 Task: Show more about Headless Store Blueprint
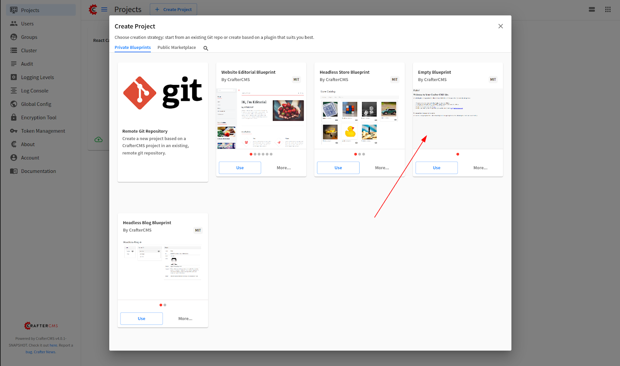click(x=382, y=168)
